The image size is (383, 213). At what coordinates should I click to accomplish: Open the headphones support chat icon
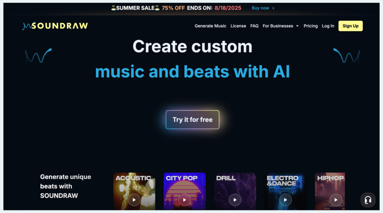click(368, 200)
